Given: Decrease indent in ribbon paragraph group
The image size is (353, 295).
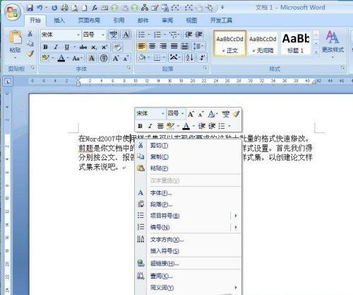Looking at the screenshot, I should coord(189,35).
